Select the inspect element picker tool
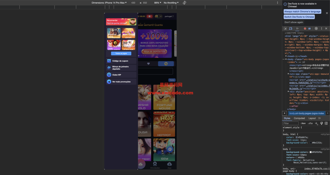The width and height of the screenshot is (330, 175). pyautogui.click(x=285, y=29)
